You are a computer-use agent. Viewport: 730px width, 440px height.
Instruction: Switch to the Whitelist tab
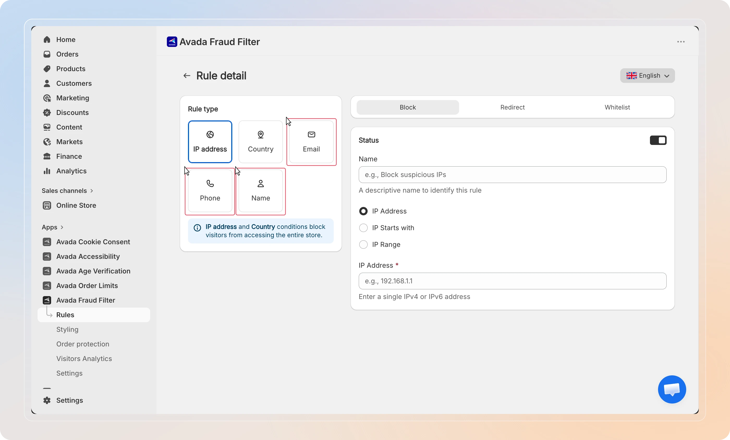click(x=617, y=107)
